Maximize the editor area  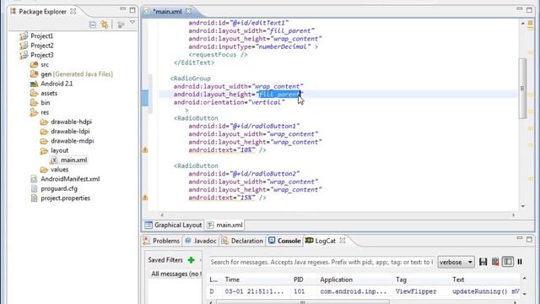529,9
